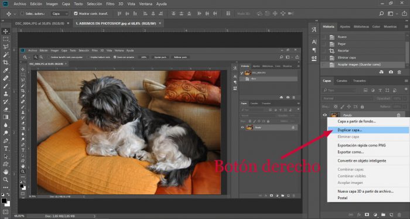Open the Capas panel options menu
The width and height of the screenshot is (410, 219).
point(406,81)
